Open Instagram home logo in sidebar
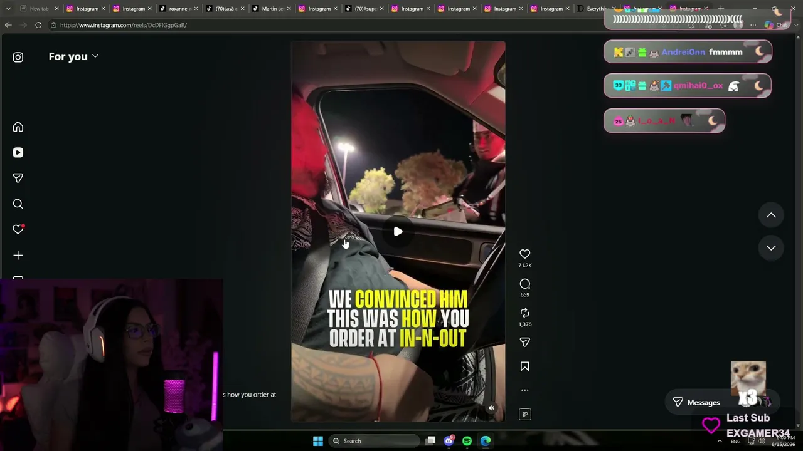This screenshot has height=451, width=803. 18,57
